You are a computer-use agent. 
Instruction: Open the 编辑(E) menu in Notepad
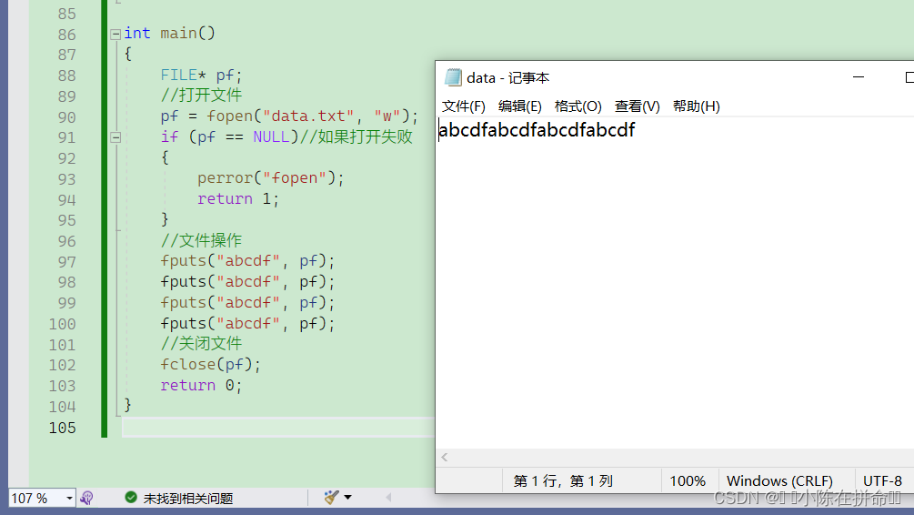click(x=520, y=106)
